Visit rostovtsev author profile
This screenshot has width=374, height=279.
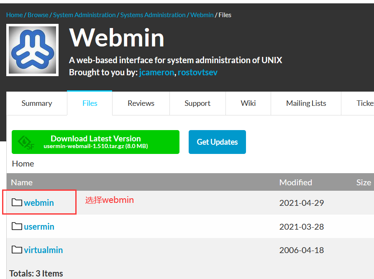pos(197,72)
